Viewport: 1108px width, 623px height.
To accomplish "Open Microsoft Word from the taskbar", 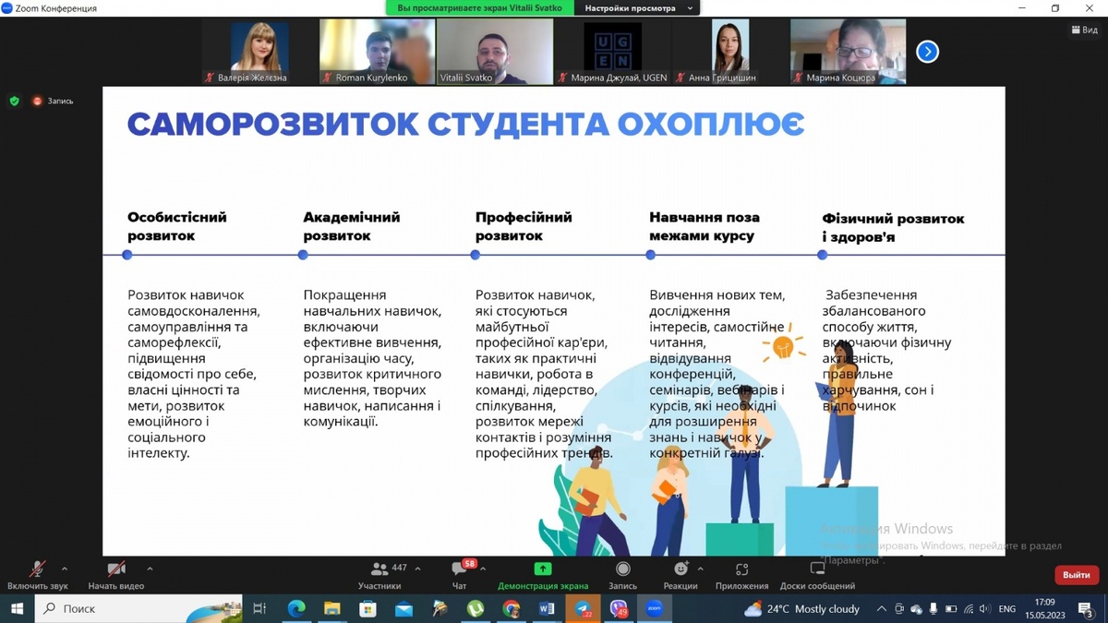I will tap(547, 608).
